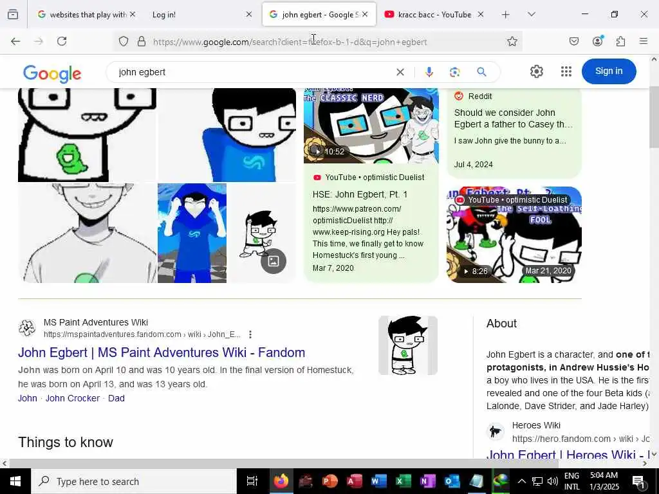Close the Log in! tab
Screen dimensions: 659x494
coord(249,15)
